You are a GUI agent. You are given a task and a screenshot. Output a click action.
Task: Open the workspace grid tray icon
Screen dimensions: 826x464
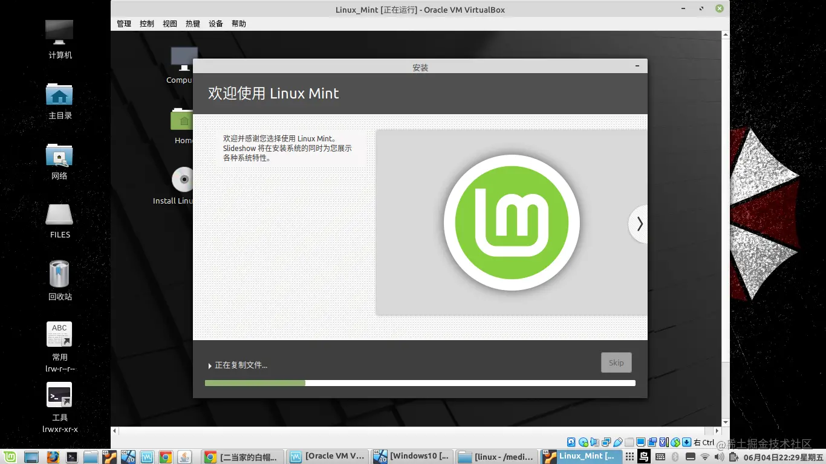point(629,456)
